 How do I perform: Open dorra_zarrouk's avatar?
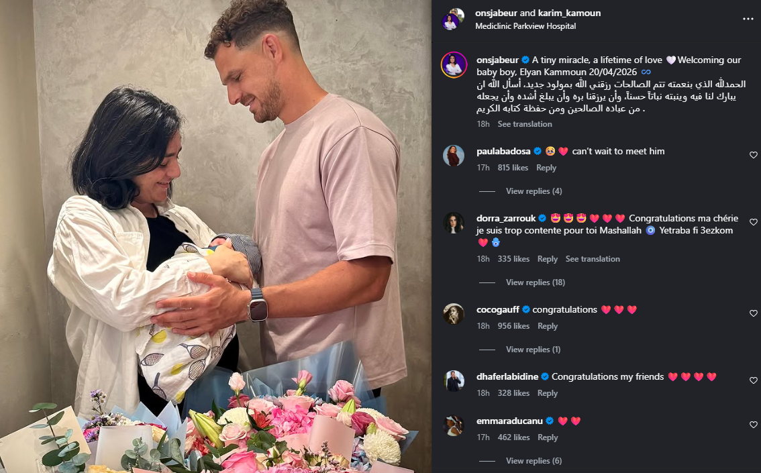click(x=454, y=223)
